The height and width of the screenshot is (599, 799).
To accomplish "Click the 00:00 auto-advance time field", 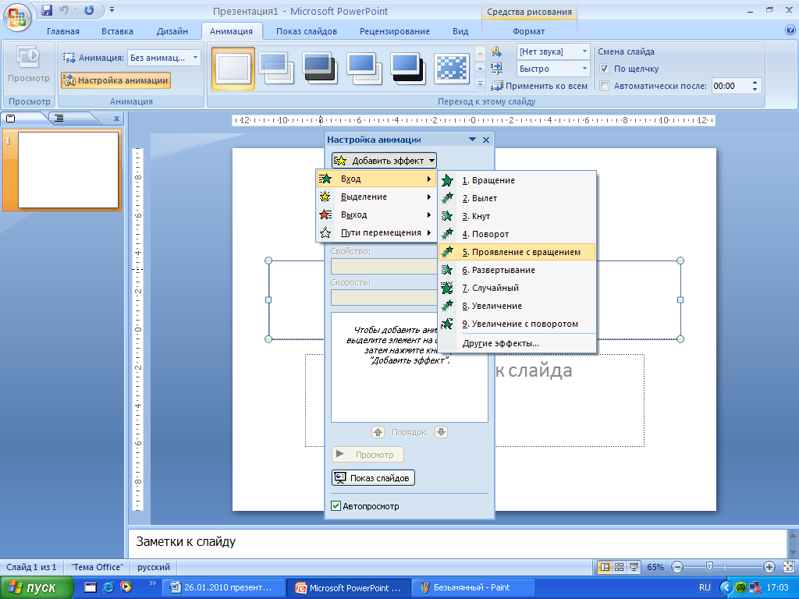I will (x=730, y=86).
